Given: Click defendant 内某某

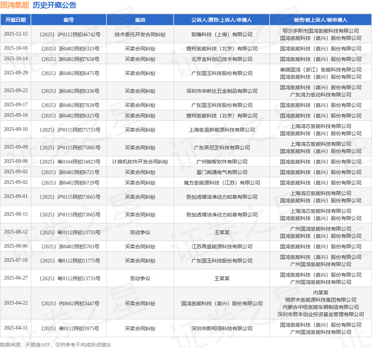Looking at the screenshot, I should coord(320,293).
